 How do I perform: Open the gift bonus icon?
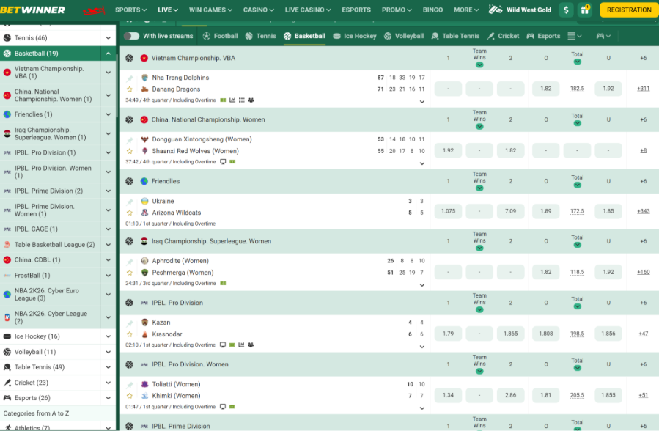[585, 10]
